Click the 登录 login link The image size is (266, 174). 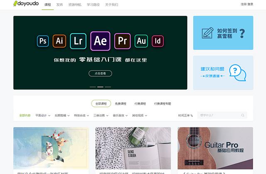[x=250, y=4]
